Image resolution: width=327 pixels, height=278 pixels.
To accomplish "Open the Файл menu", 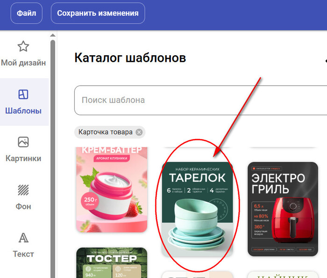I will tap(26, 13).
